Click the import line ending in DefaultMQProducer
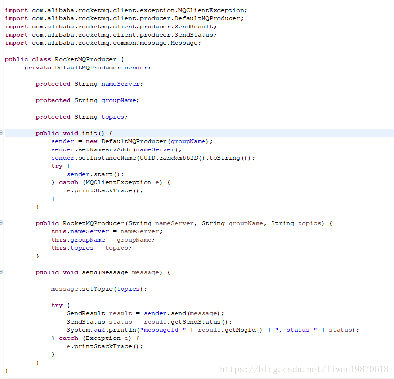This screenshot has height=379, width=394. pyautogui.click(x=124, y=19)
